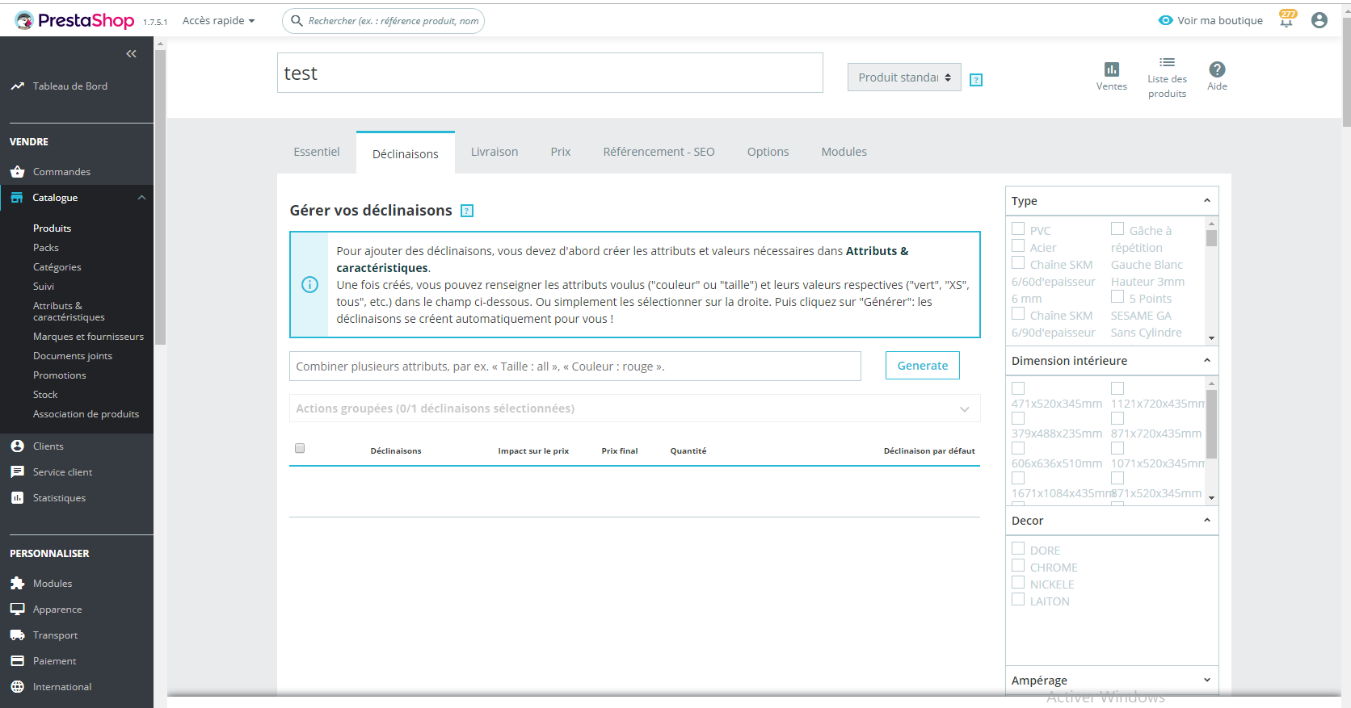This screenshot has width=1351, height=708.
Task: Check the 5 Points SESAME checkbox
Action: [x=1117, y=296]
